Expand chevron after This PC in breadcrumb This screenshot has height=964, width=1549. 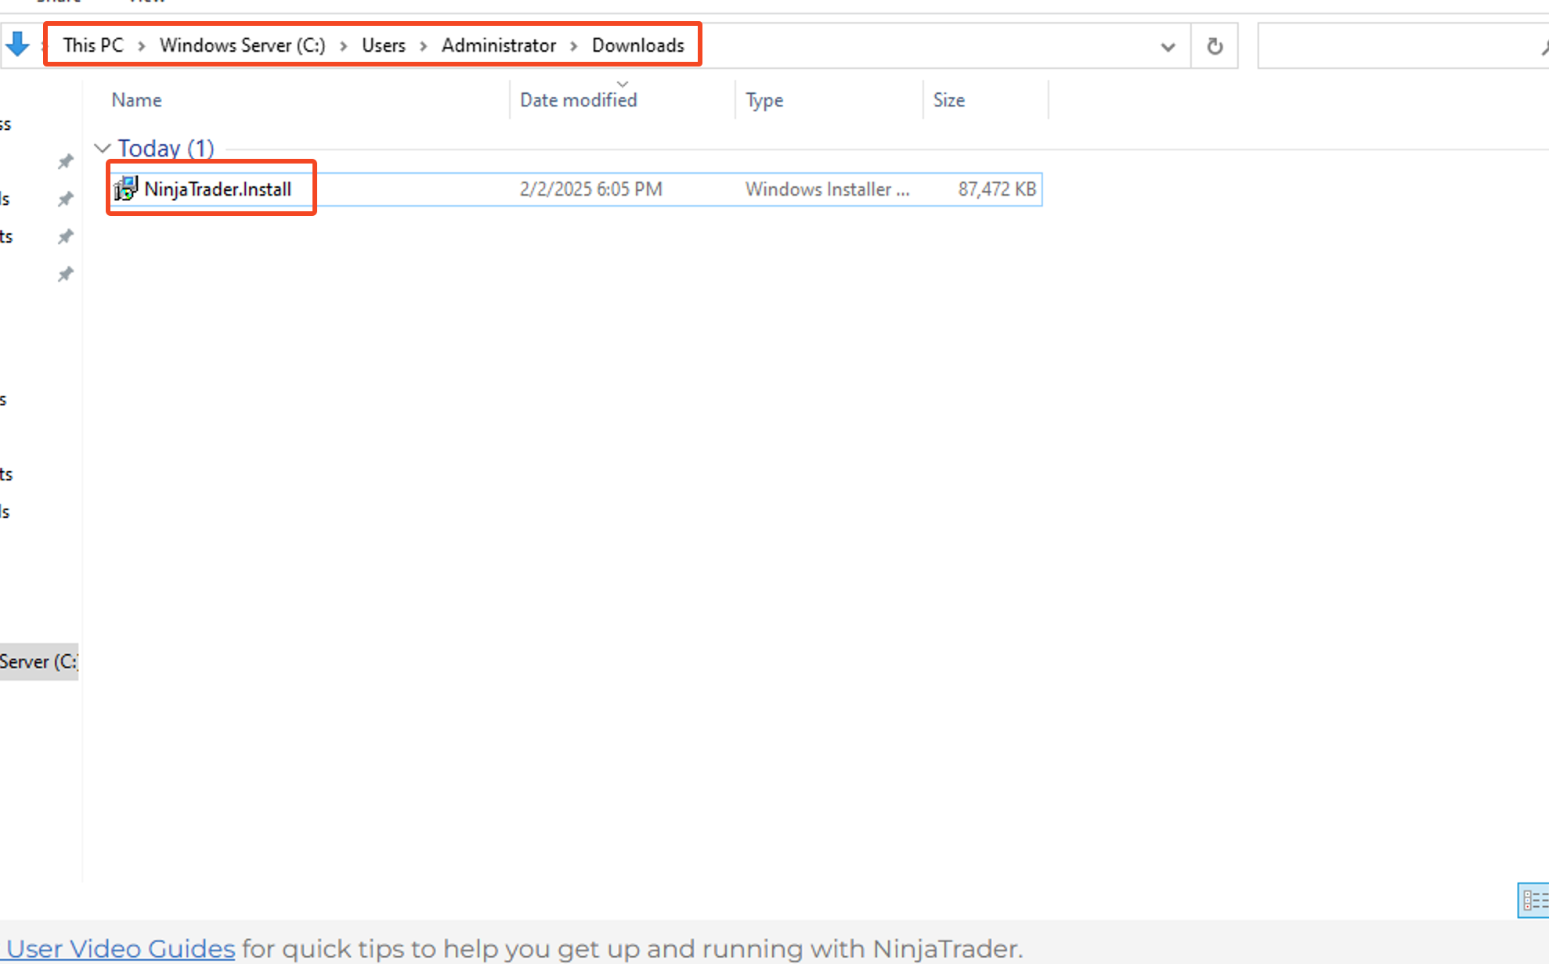142,46
